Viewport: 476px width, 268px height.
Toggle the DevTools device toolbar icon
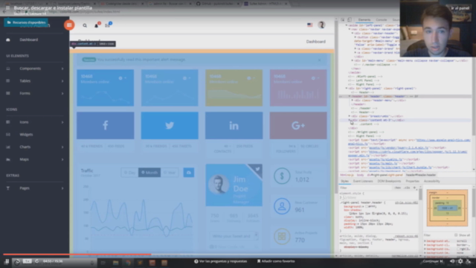pos(349,20)
